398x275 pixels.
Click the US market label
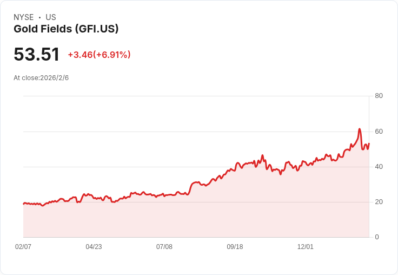(51, 17)
